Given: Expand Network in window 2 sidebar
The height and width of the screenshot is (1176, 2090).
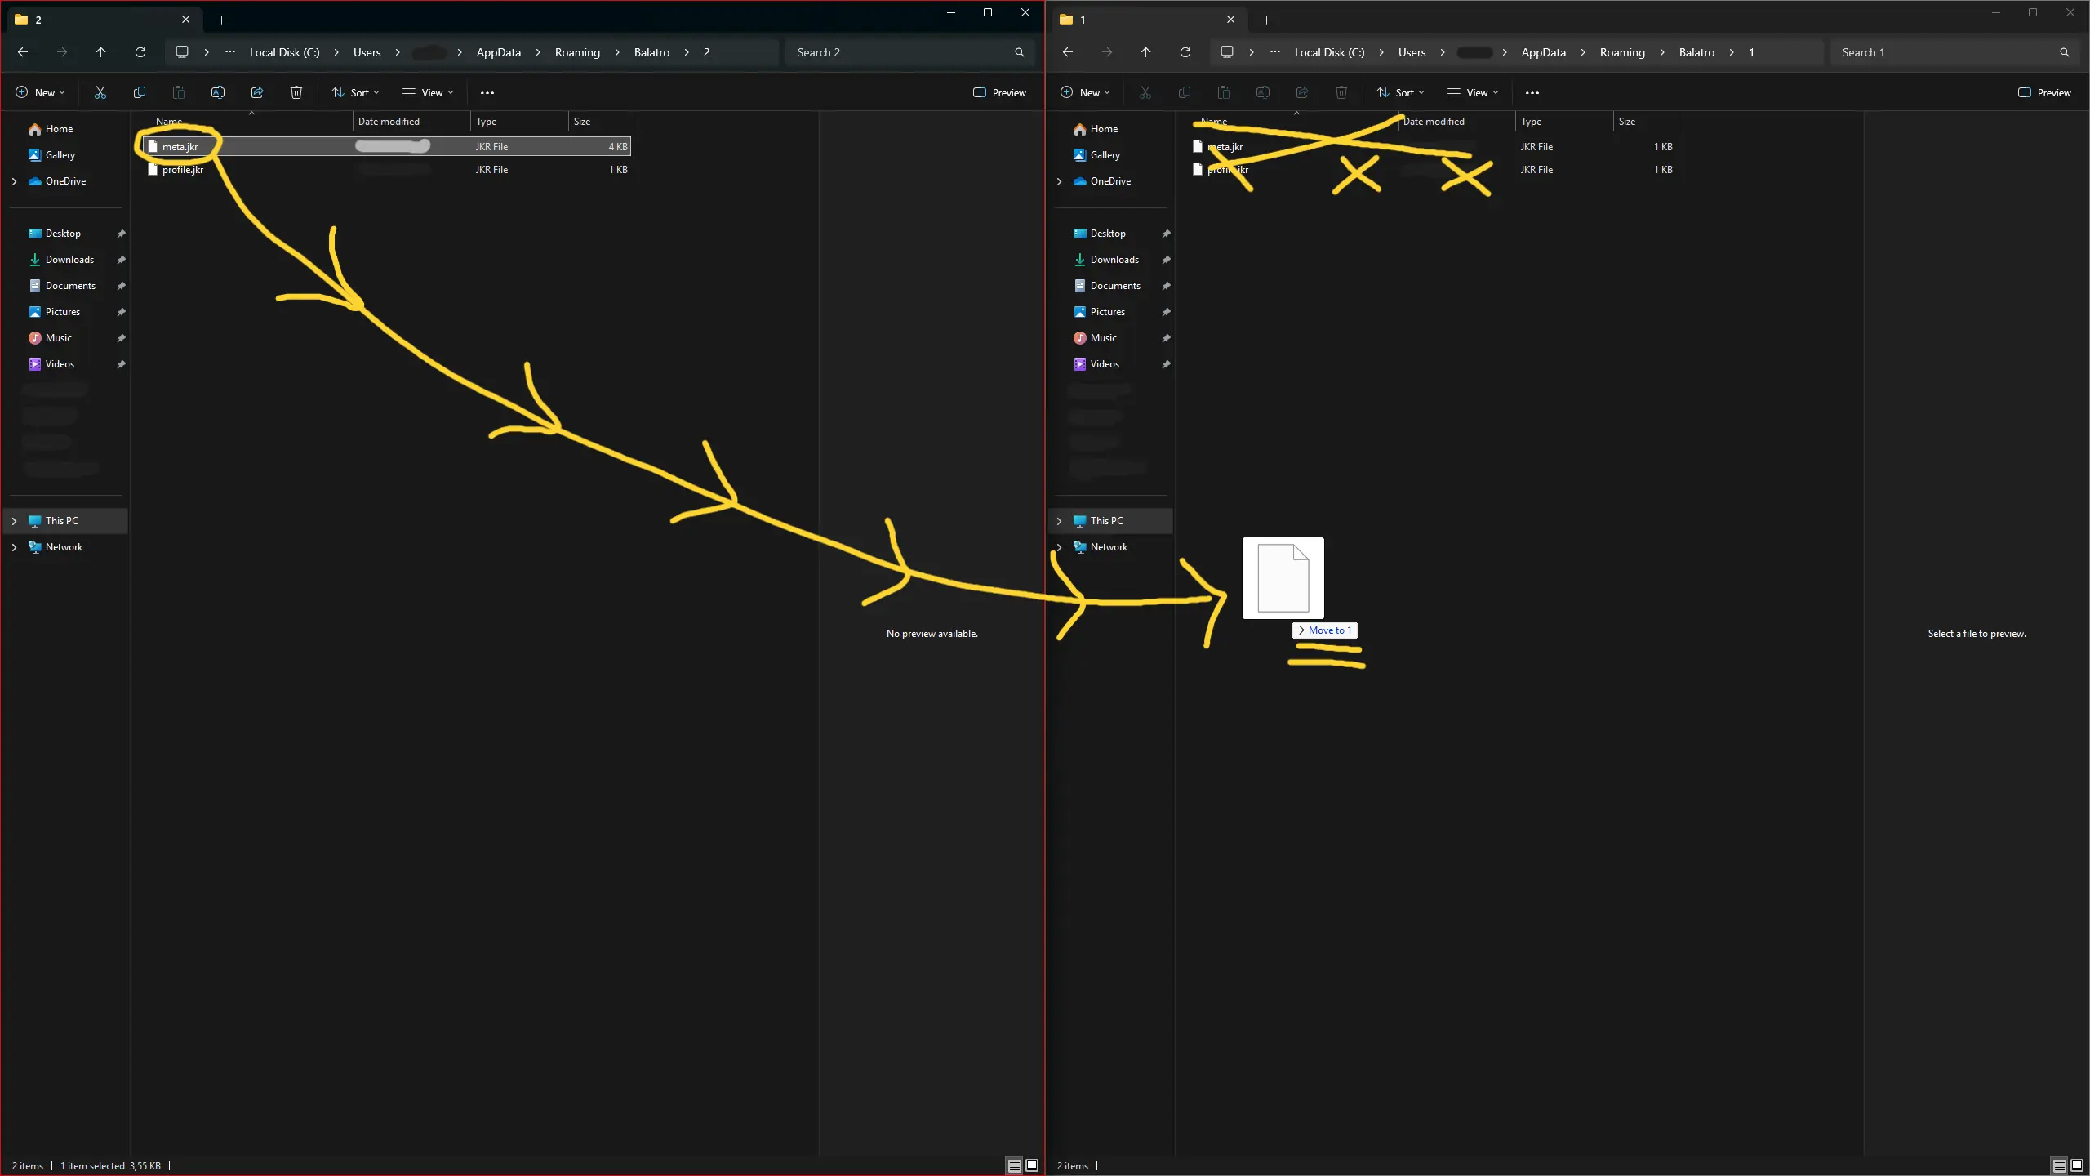Looking at the screenshot, I should [x=14, y=547].
